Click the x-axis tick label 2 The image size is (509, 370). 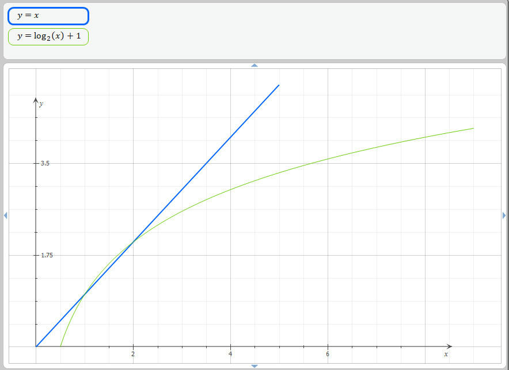[x=133, y=354]
